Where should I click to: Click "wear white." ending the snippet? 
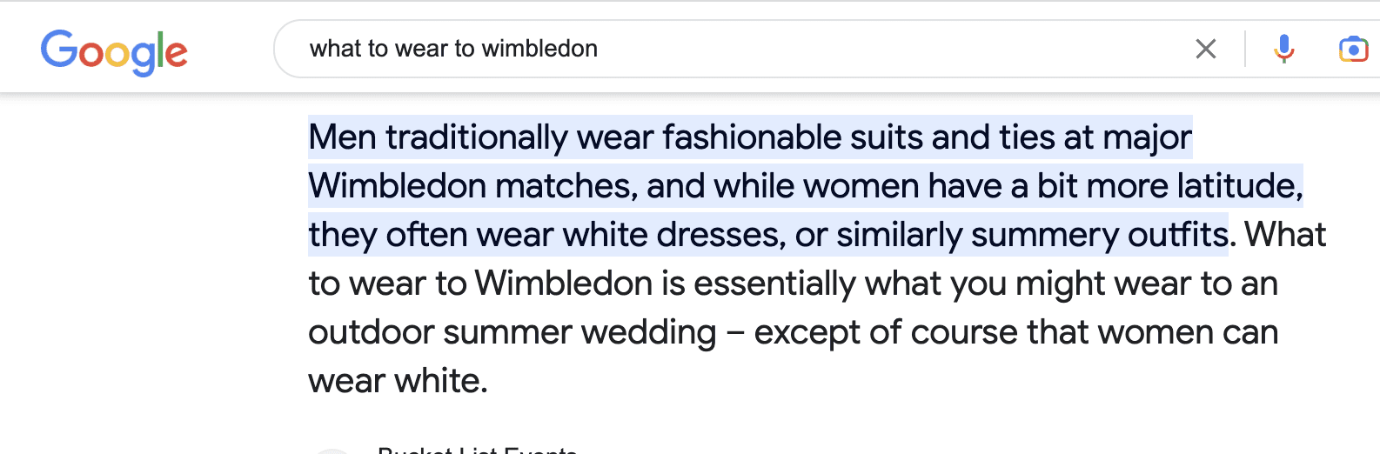(398, 381)
